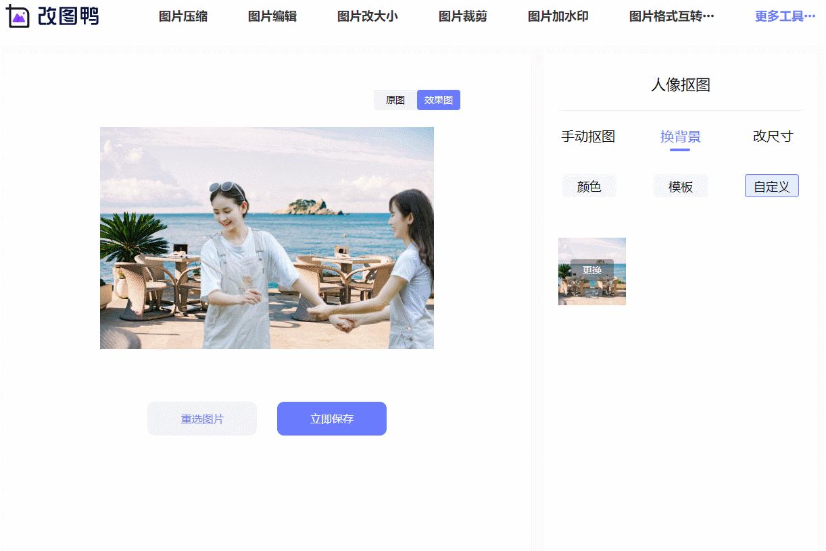Open the 图片编辑 tool
The image size is (826, 551).
point(272,16)
